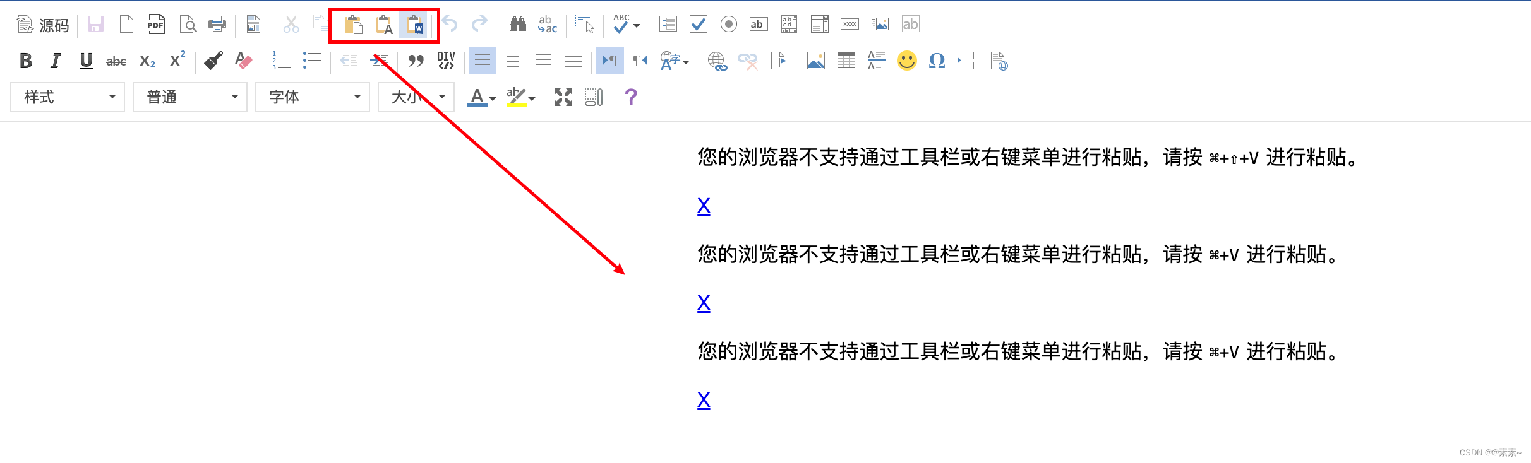The image size is (1531, 463).
Task: Insert a form element
Action: (x=668, y=25)
